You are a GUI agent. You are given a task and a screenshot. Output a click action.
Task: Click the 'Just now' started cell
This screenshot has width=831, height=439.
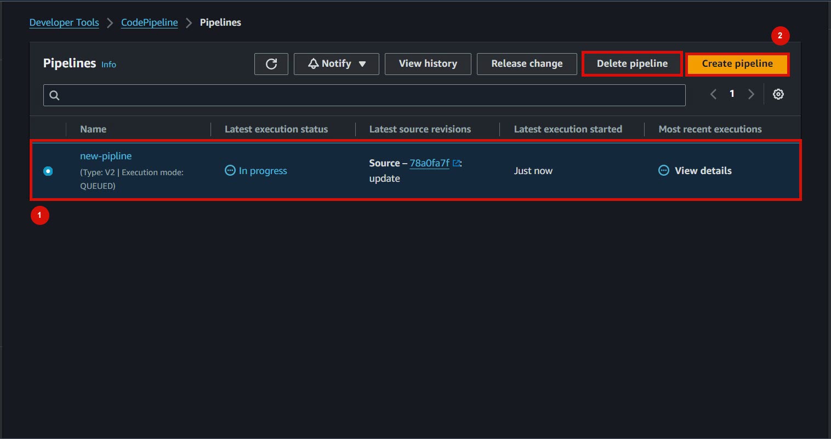click(x=533, y=171)
